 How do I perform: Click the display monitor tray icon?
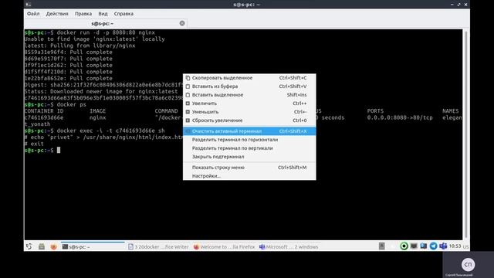[414, 246]
